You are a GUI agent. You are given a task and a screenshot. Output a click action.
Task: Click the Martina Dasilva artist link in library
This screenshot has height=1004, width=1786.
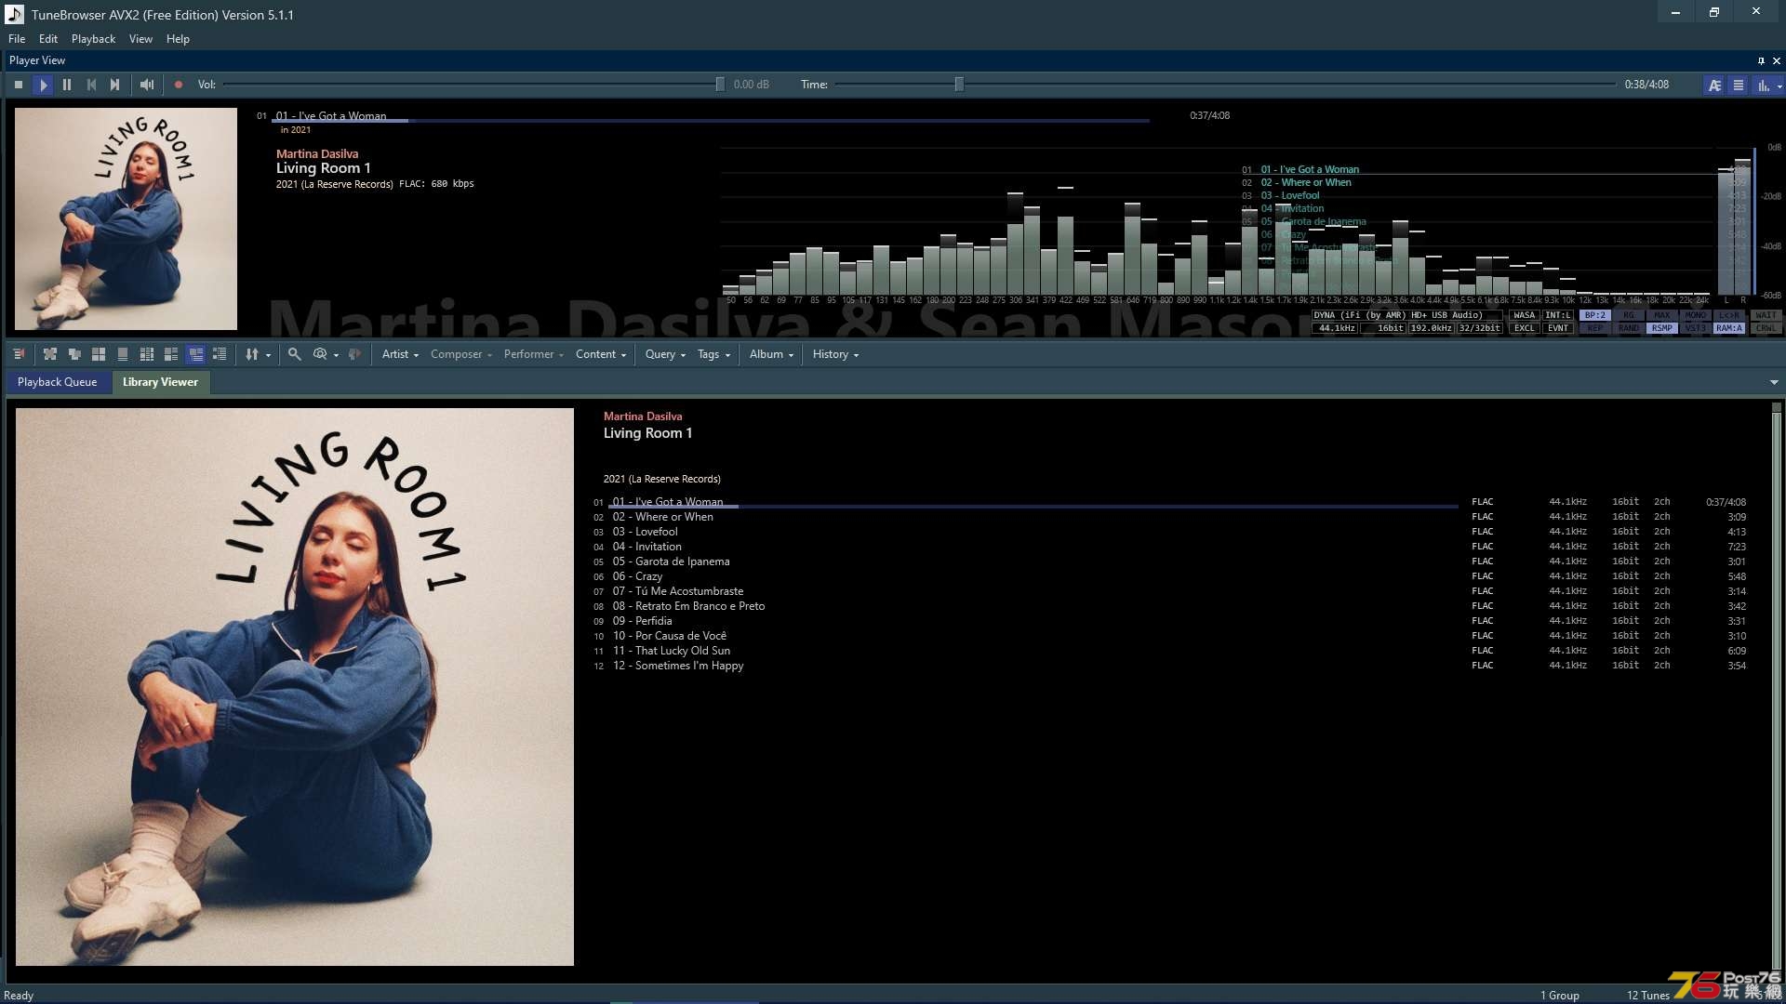click(x=643, y=416)
